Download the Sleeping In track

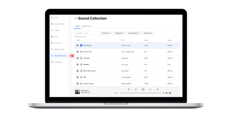point(77,45)
